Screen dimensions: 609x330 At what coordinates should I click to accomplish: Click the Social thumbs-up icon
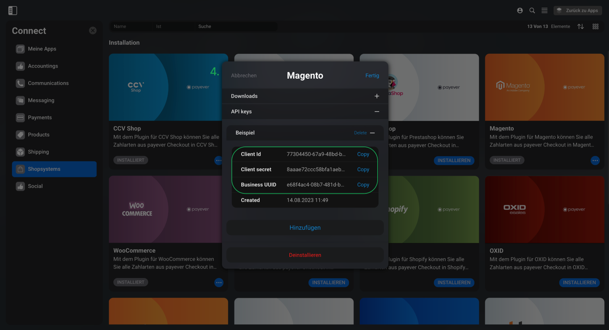pyautogui.click(x=20, y=186)
